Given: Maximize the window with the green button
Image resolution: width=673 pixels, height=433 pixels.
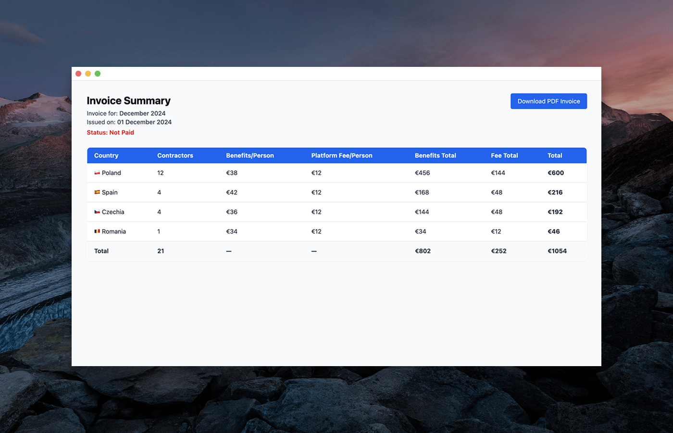Looking at the screenshot, I should pos(98,74).
